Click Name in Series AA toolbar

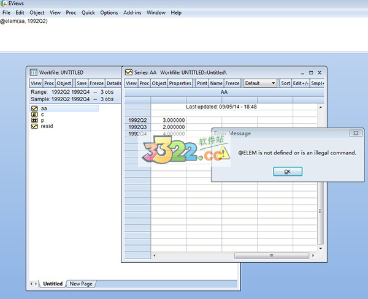(x=216, y=83)
